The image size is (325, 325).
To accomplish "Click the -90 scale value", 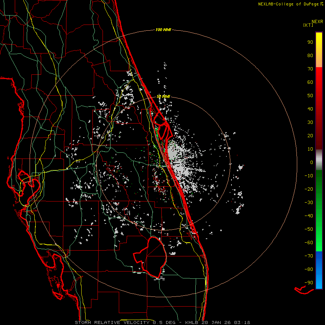I will click(x=309, y=283).
